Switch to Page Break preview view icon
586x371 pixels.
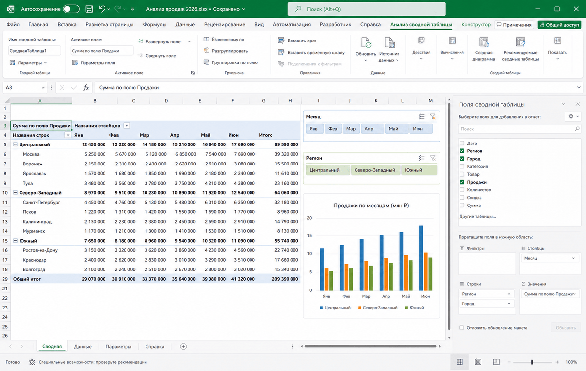click(x=496, y=362)
